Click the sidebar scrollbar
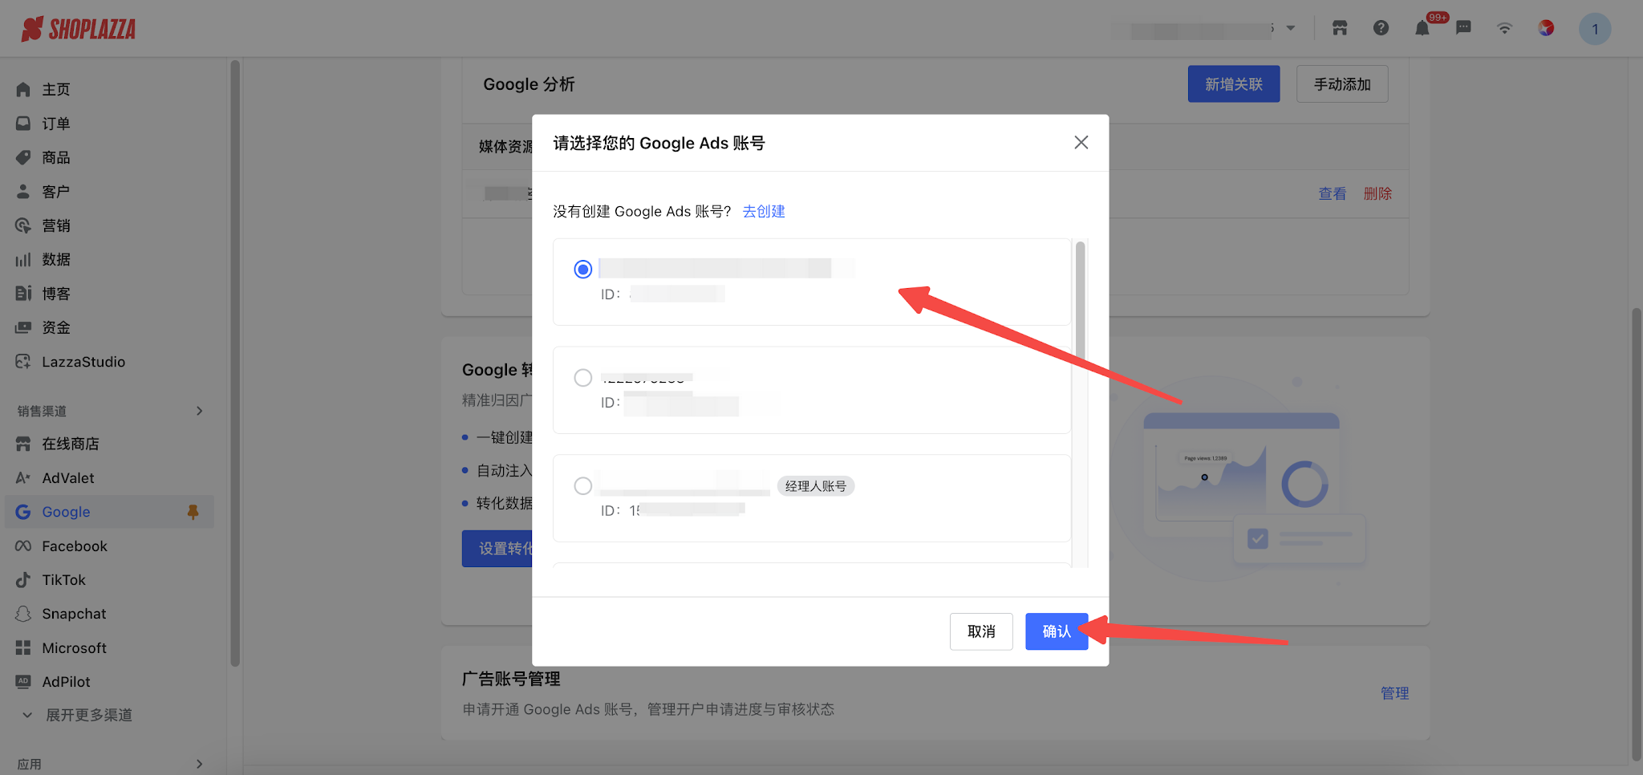The height and width of the screenshot is (775, 1643). tap(235, 363)
